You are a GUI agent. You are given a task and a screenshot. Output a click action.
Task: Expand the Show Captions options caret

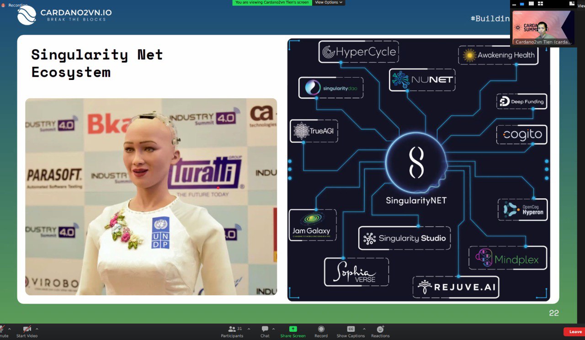(x=364, y=329)
